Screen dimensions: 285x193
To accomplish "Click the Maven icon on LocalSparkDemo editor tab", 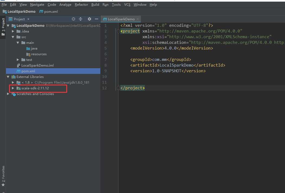I will 105,19.
